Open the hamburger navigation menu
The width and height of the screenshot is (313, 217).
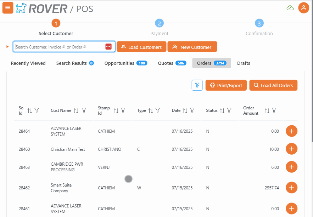(x=8, y=8)
